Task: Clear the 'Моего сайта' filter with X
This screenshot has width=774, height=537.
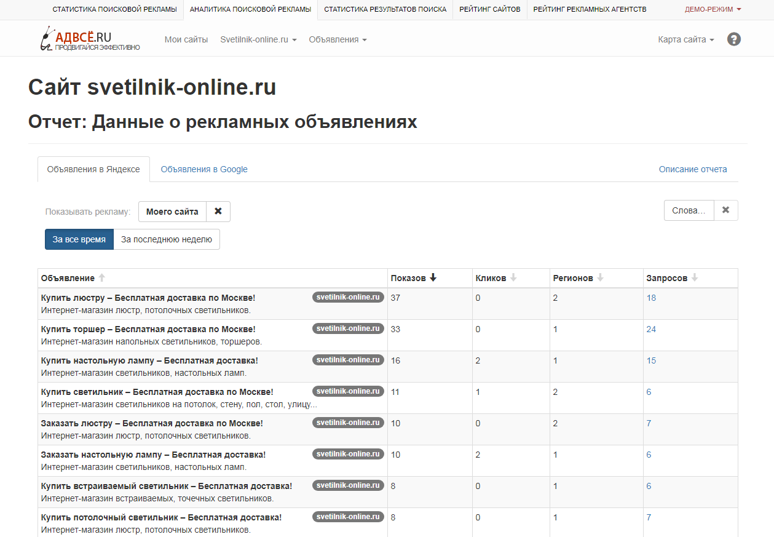Action: point(218,212)
